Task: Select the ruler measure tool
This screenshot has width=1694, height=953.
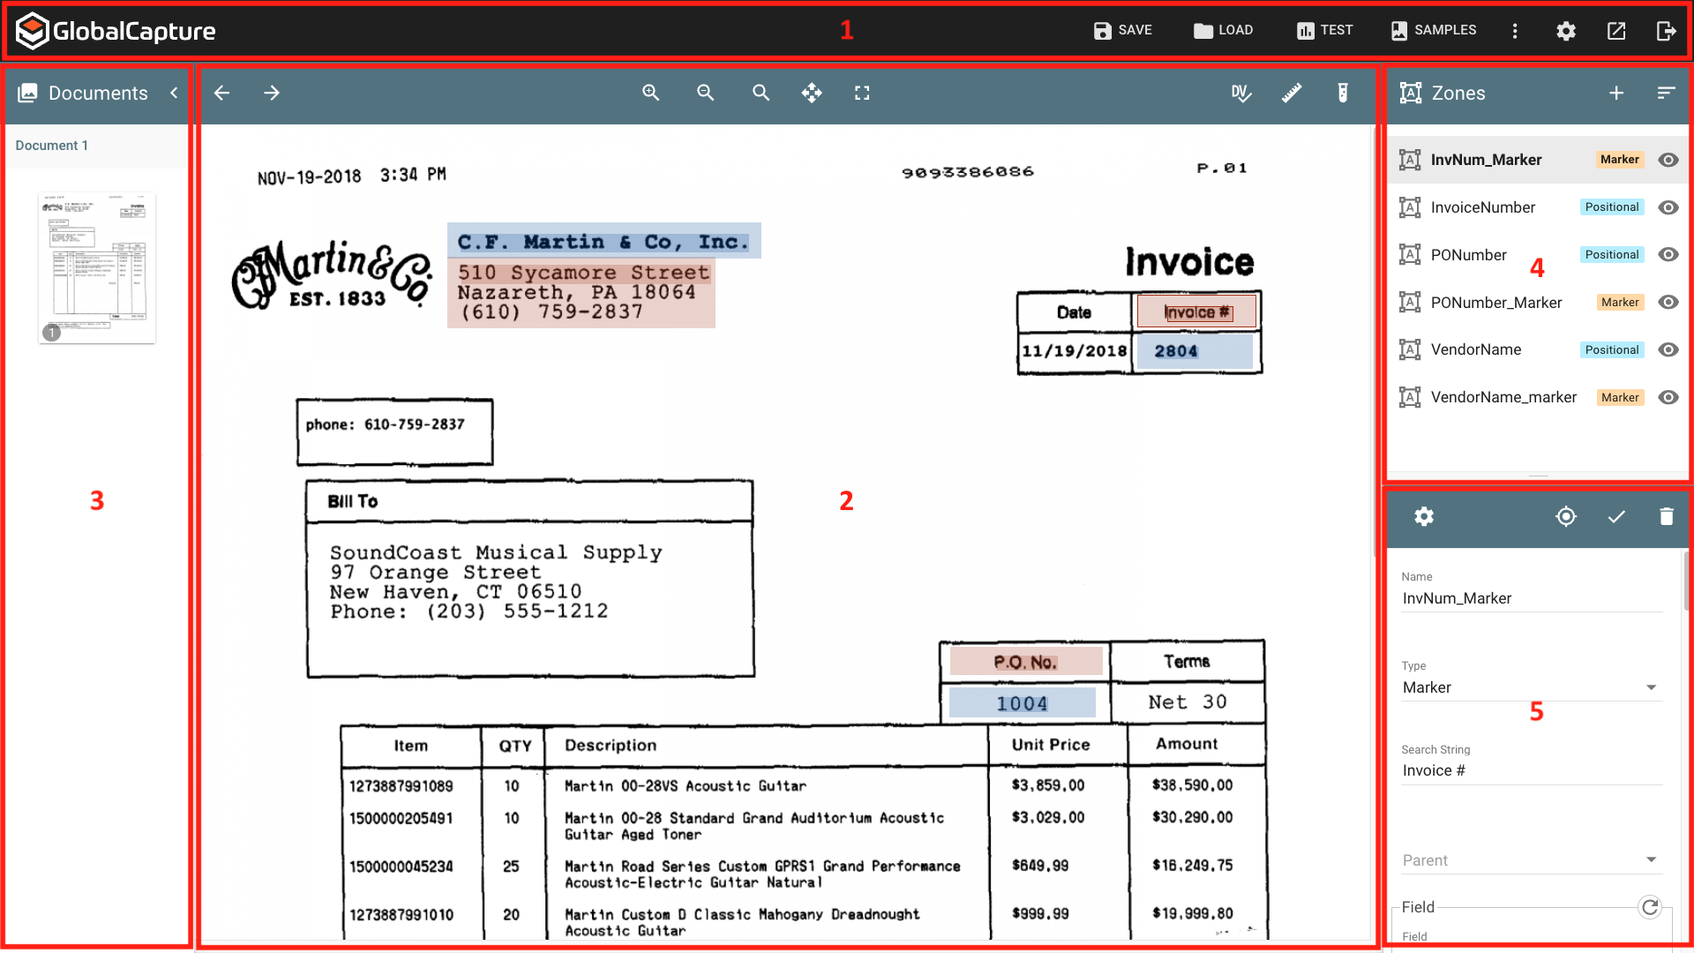Action: (1292, 93)
